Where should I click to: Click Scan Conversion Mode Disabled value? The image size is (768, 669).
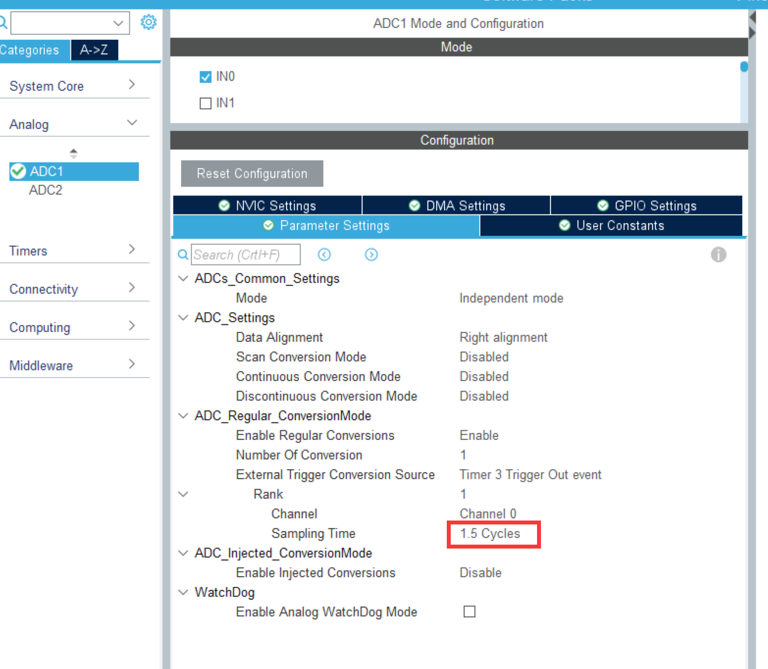(484, 357)
